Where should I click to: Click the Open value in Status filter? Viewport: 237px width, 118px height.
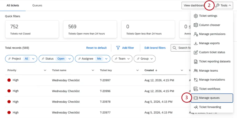point(61,59)
